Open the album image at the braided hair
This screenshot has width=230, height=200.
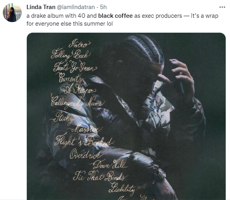(x=144, y=49)
